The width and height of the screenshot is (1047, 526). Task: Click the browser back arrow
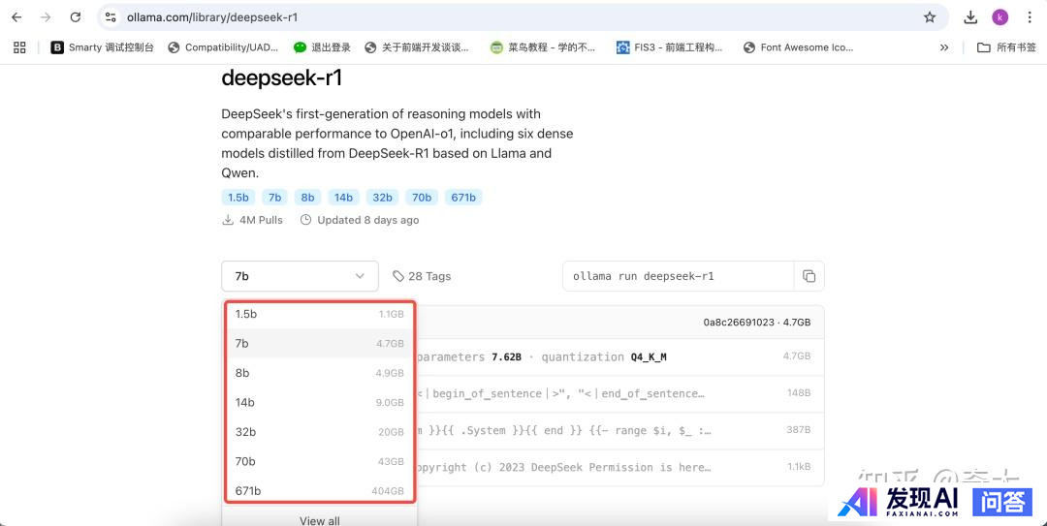(16, 17)
